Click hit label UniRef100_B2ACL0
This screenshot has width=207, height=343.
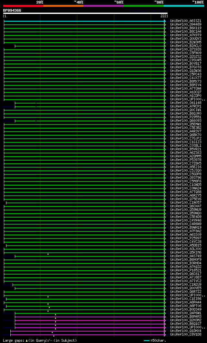point(186,46)
